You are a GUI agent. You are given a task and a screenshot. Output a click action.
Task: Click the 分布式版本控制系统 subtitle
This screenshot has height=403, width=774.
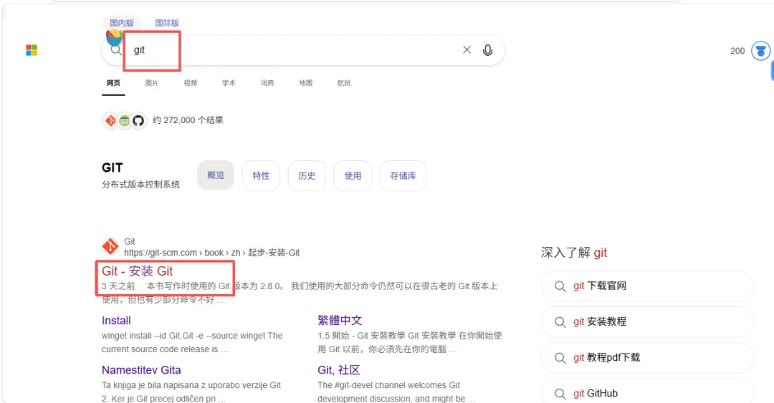[140, 185]
